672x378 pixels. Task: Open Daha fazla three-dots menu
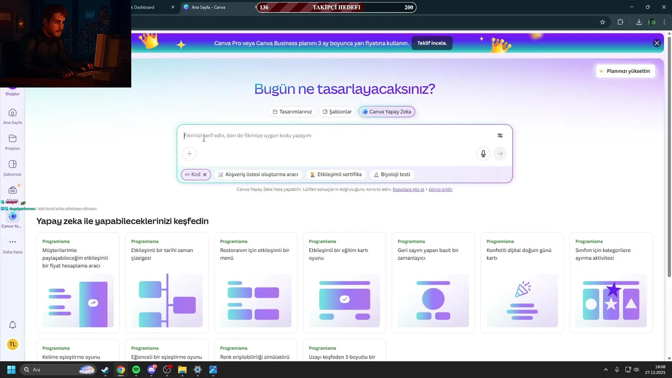click(13, 242)
